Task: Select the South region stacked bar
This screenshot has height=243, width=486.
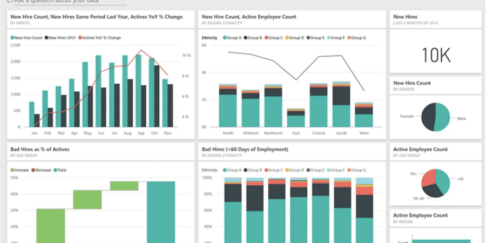Action: click(x=341, y=104)
